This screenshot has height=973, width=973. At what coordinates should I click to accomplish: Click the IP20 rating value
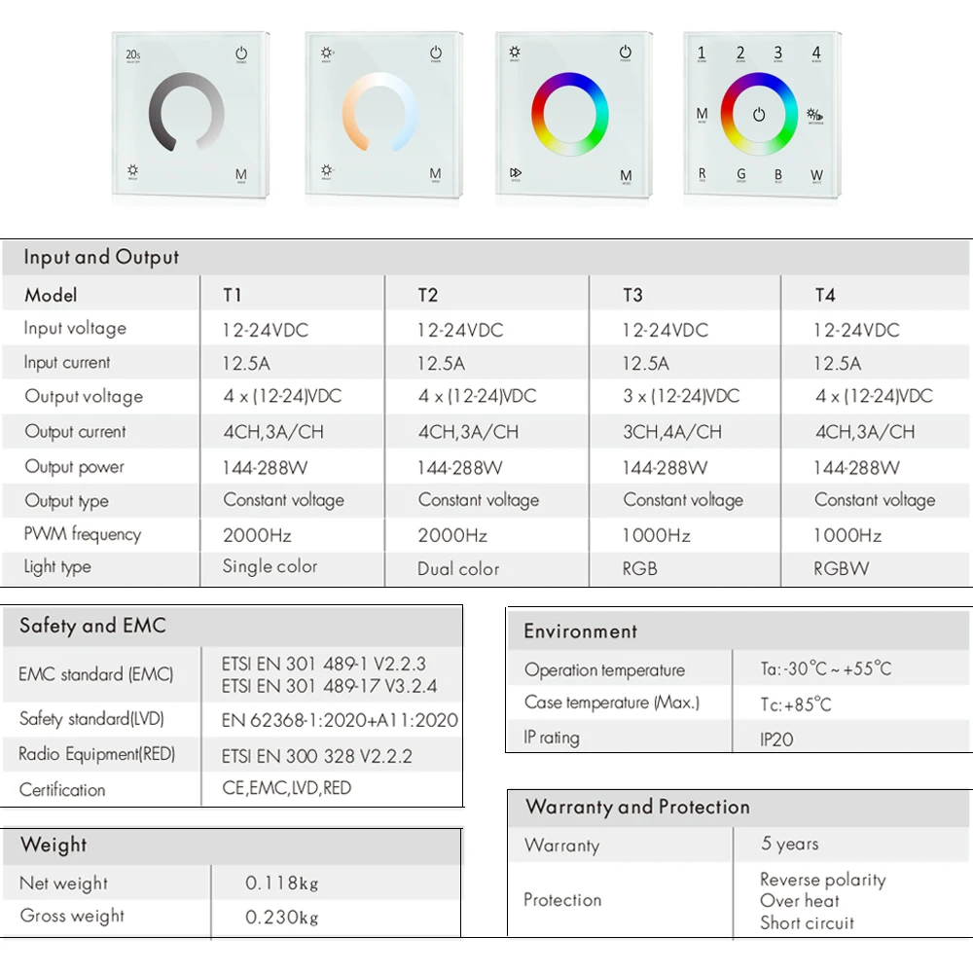(x=776, y=739)
